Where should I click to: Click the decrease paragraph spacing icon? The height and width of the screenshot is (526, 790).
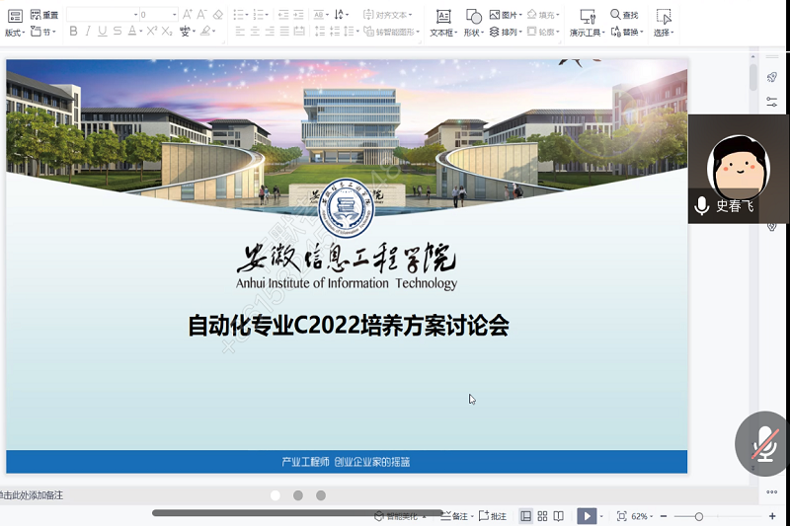(335, 32)
